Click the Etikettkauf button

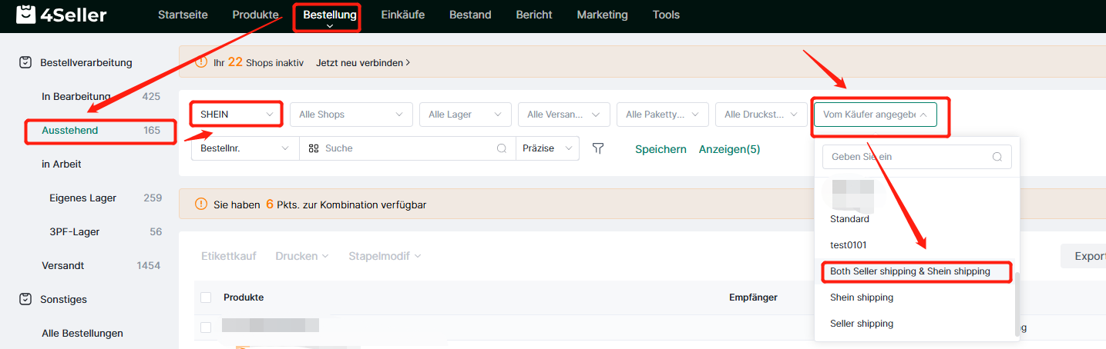point(228,256)
